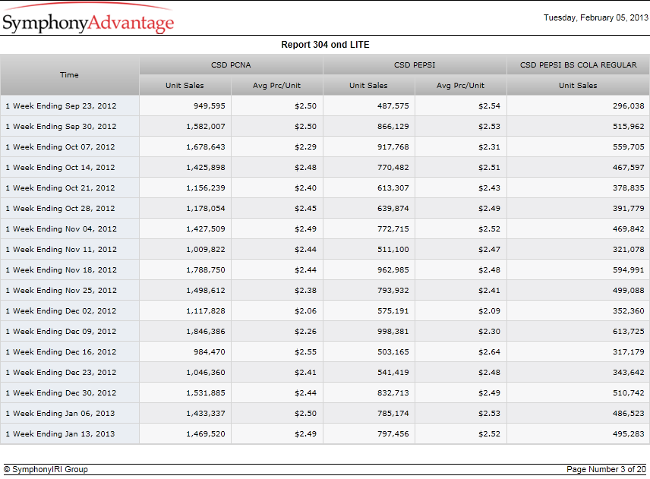Click the Report 304 ond LITE title
The width and height of the screenshot is (650, 479).
[x=325, y=45]
